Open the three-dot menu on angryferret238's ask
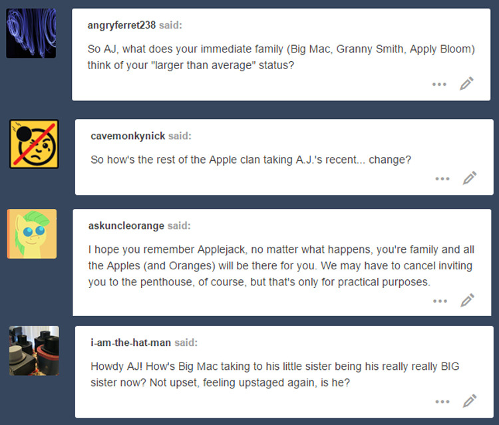Screen dimensions: 499x425 pos(439,84)
